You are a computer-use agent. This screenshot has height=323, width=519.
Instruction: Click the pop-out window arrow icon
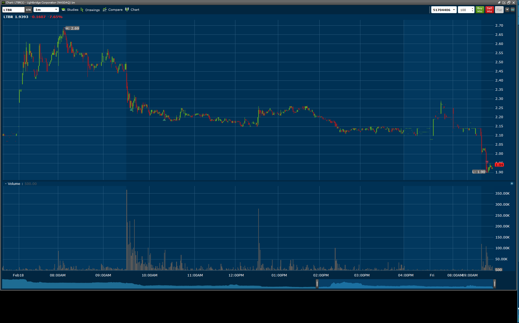(504, 3)
